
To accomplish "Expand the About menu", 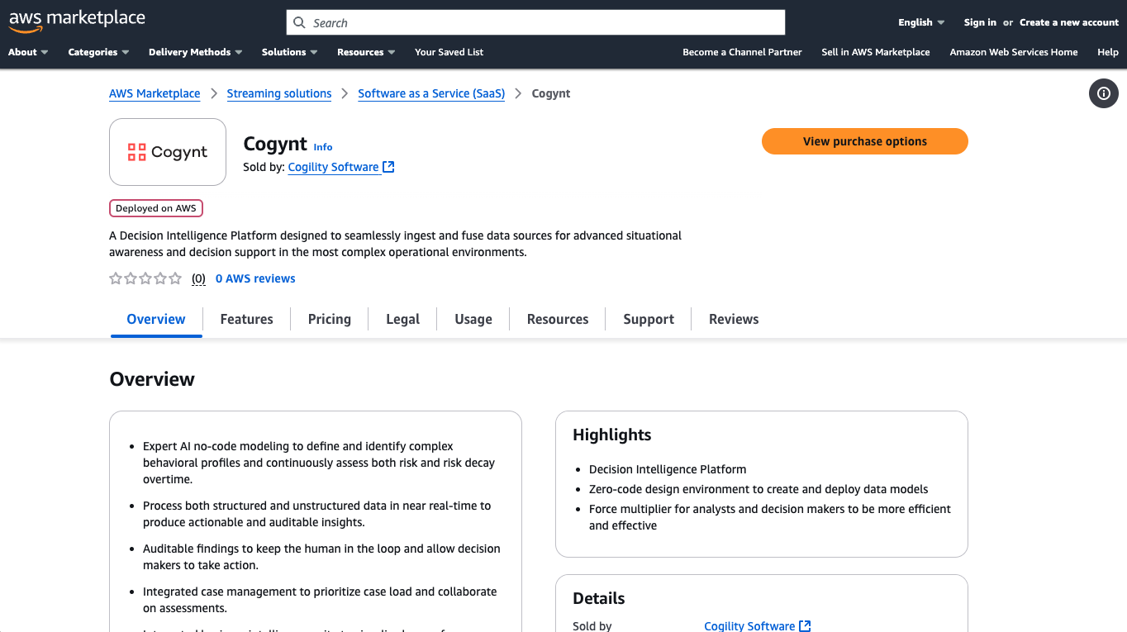I will (28, 52).
